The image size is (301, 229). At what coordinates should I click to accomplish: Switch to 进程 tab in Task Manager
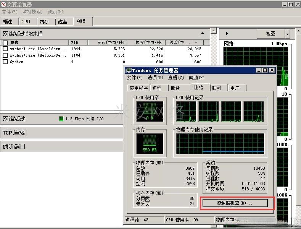point(159,88)
